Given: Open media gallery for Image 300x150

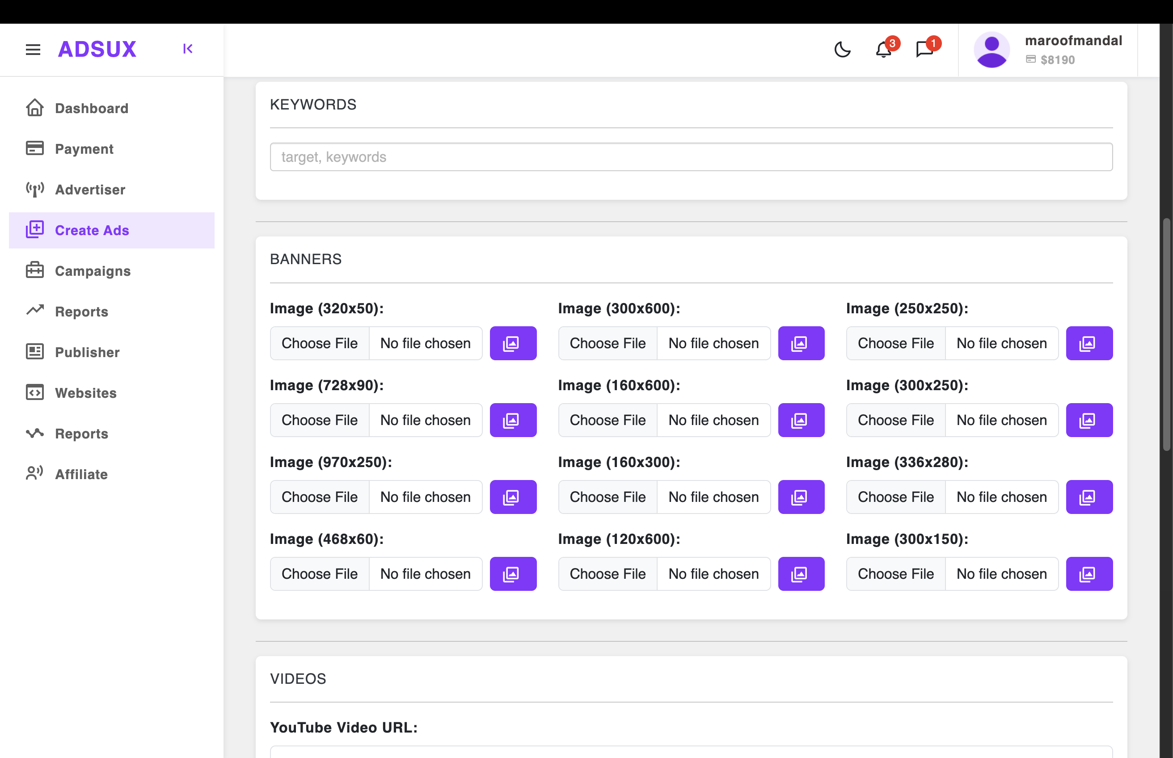Looking at the screenshot, I should click(1089, 573).
